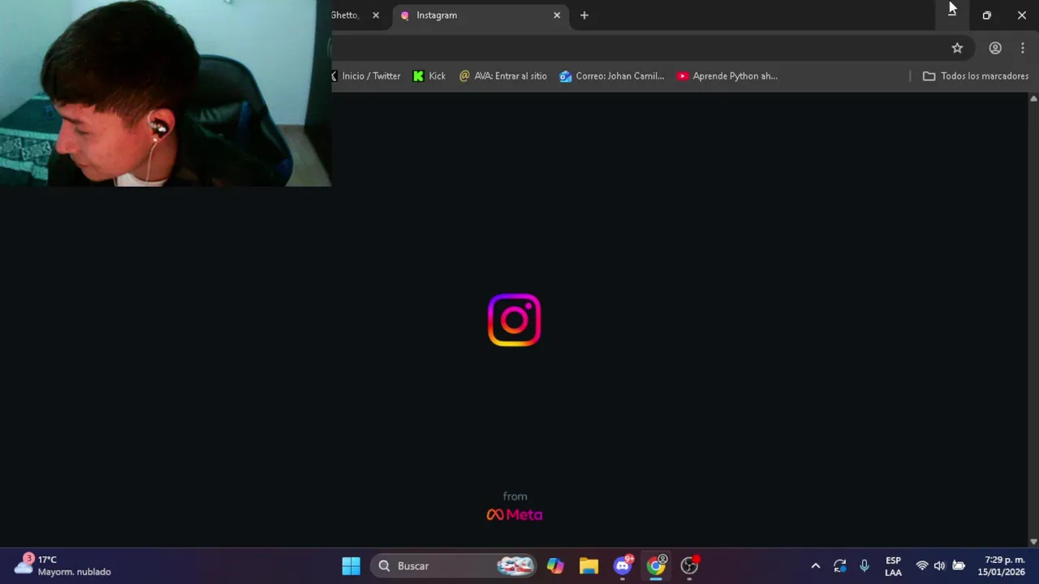Open the clock and date 15/01/2026
The image size is (1039, 584).
(x=1002, y=566)
